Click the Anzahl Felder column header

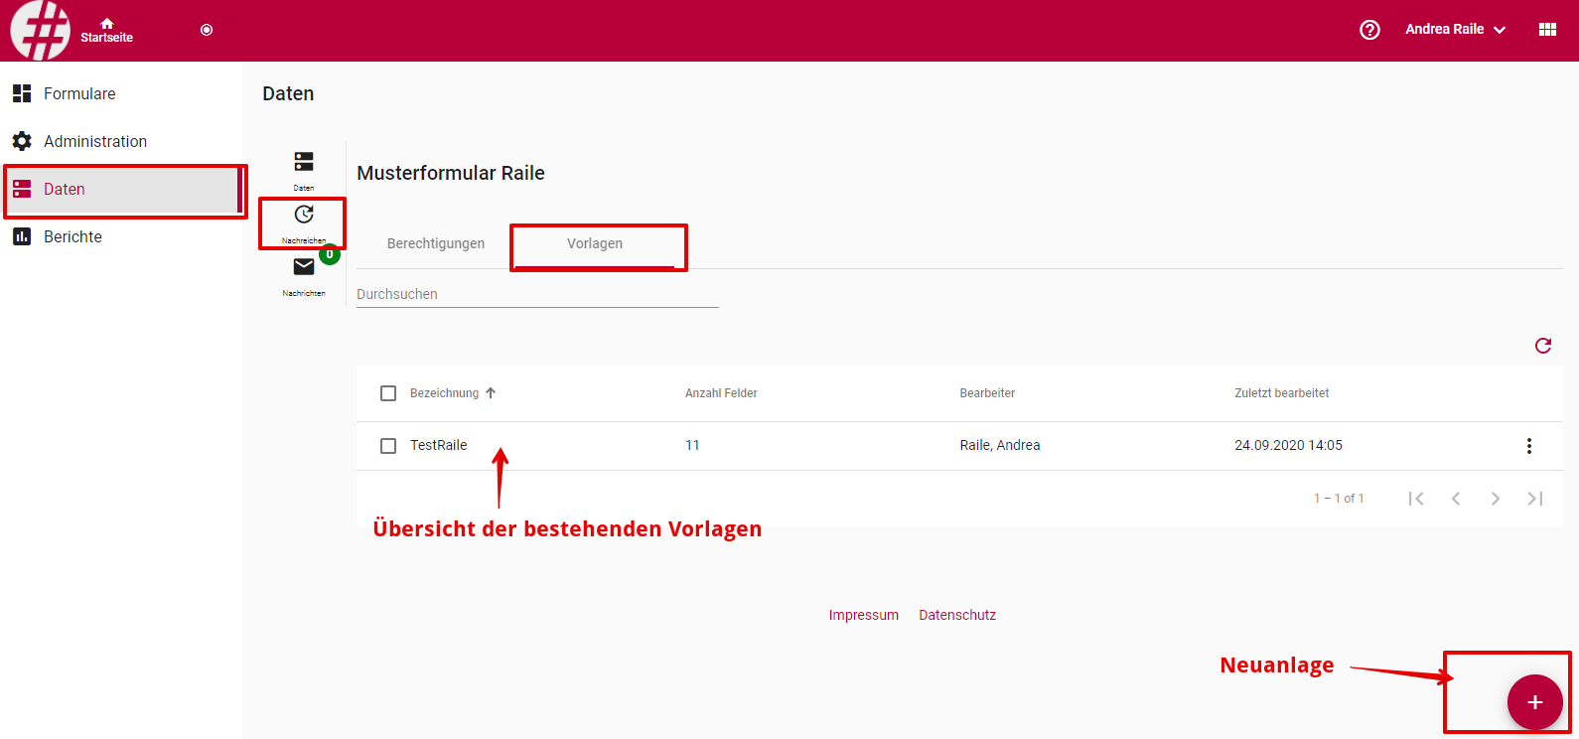pyautogui.click(x=721, y=393)
